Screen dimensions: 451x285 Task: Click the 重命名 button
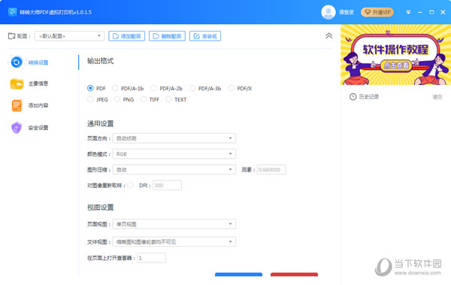[x=205, y=36]
